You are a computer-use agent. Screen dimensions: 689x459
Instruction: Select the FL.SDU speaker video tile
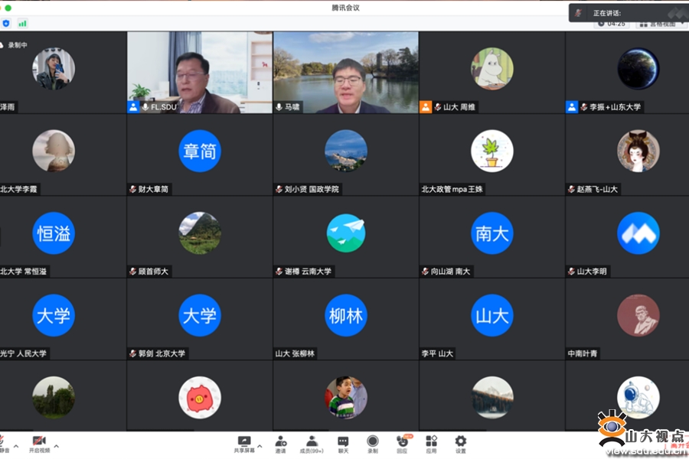click(199, 72)
